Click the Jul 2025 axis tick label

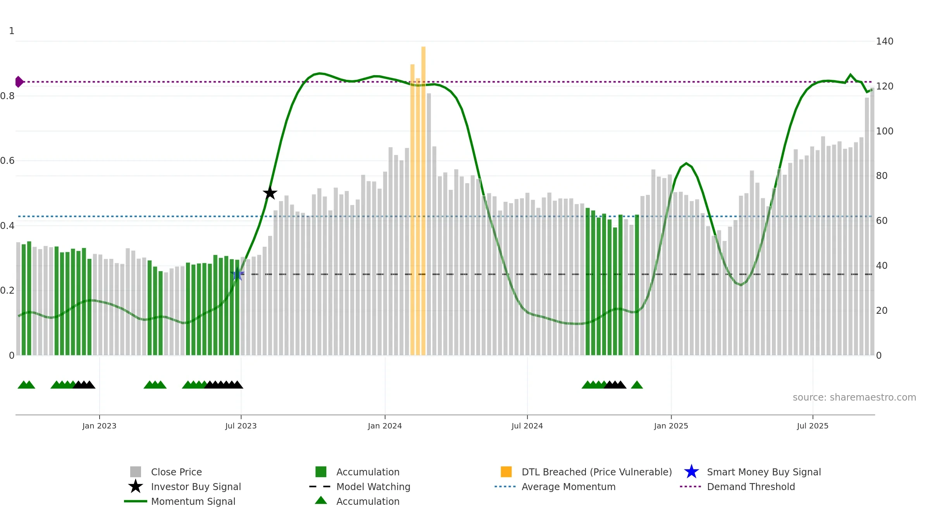point(813,426)
